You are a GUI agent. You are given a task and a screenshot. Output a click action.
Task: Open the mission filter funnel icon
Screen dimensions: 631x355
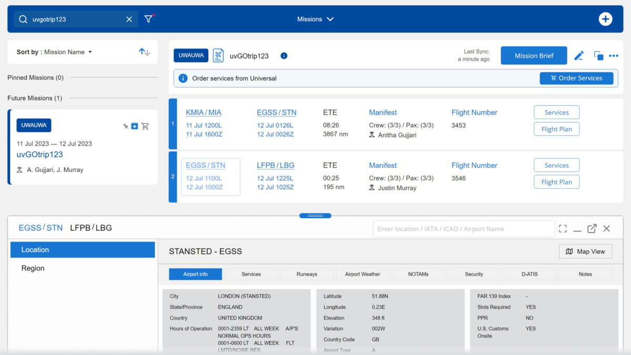tap(149, 18)
